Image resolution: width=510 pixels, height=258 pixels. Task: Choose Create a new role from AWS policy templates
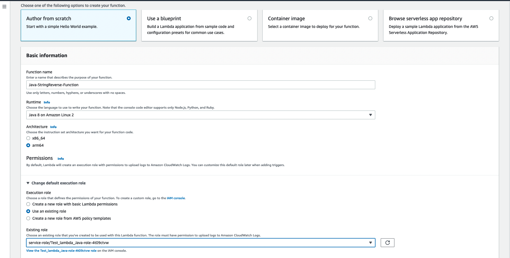[28, 218]
